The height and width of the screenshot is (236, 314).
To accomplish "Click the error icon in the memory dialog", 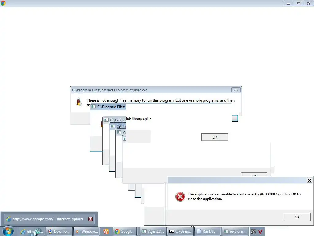I will pos(79,102).
